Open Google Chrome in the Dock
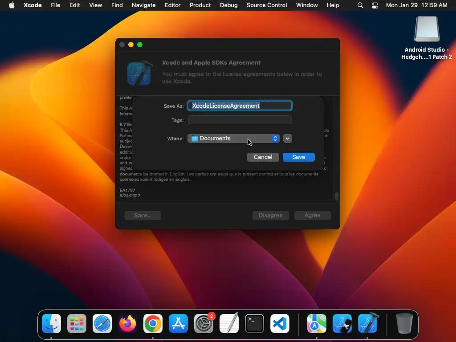Screen dimensions: 456x342 click(x=153, y=323)
